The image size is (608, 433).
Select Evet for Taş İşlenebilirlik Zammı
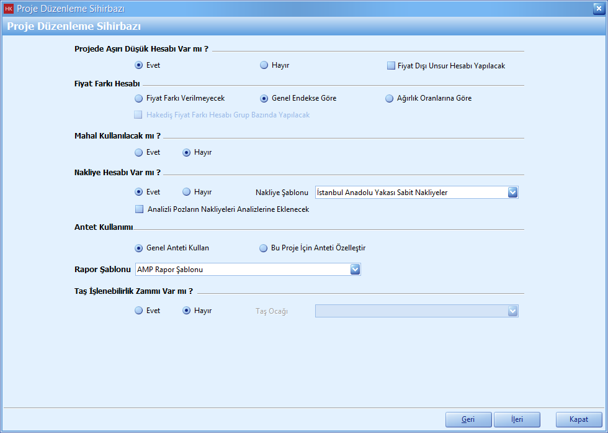[139, 311]
